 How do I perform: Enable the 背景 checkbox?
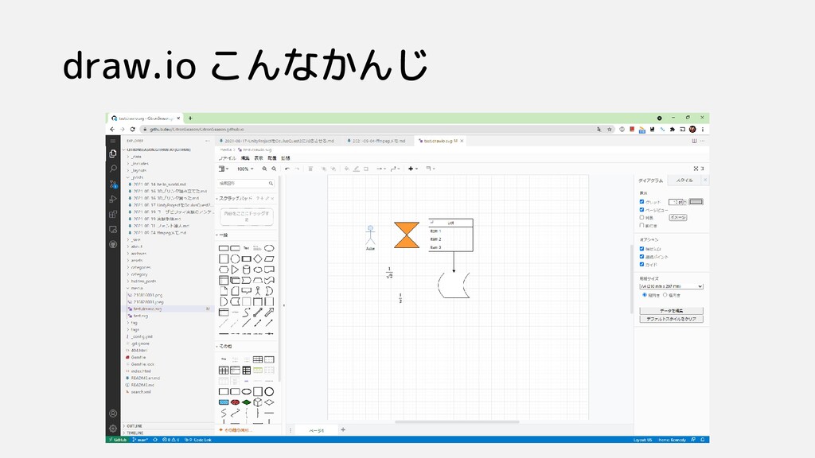point(642,217)
